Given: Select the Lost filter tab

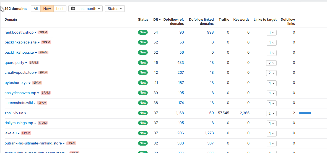Looking at the screenshot, I should [60, 9].
